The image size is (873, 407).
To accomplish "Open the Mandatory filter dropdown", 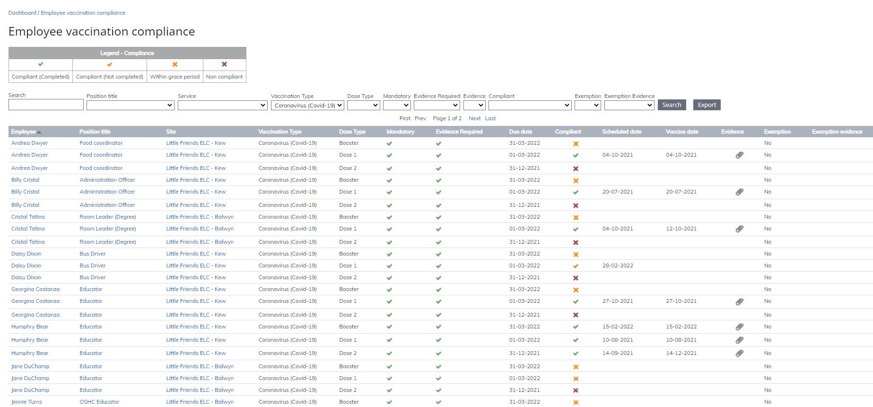I will (x=397, y=106).
